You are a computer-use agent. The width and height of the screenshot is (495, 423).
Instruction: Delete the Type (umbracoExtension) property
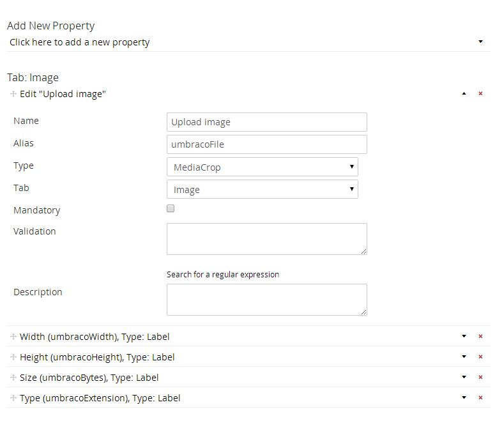click(x=480, y=397)
